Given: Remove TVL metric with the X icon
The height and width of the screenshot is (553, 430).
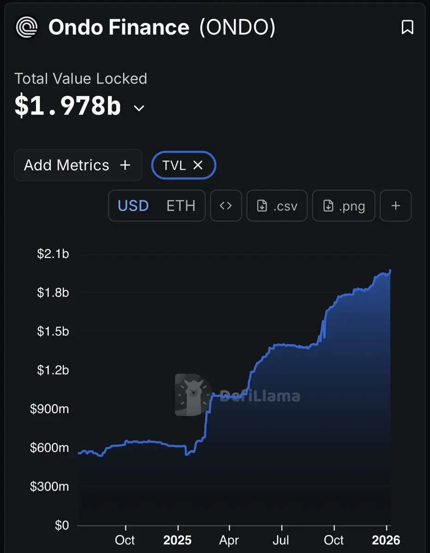Looking at the screenshot, I should click(198, 165).
